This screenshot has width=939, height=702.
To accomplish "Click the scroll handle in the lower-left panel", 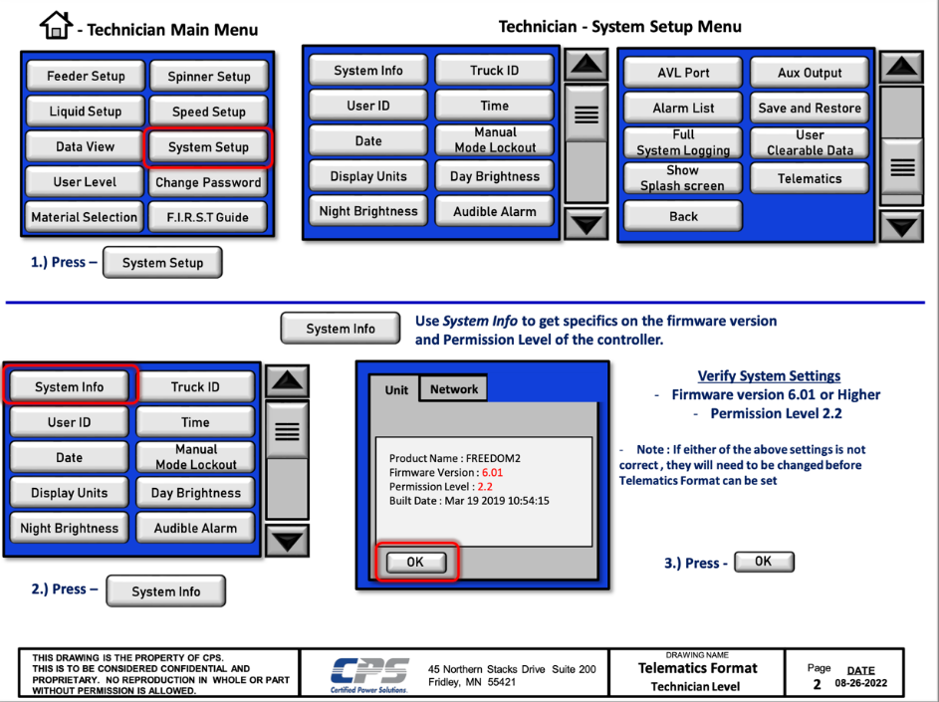I will point(288,431).
